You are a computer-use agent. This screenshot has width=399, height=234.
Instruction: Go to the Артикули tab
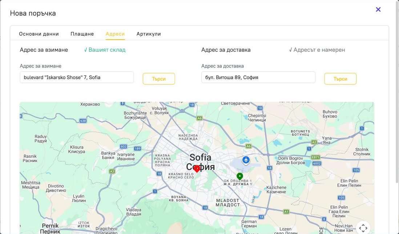[149, 34]
